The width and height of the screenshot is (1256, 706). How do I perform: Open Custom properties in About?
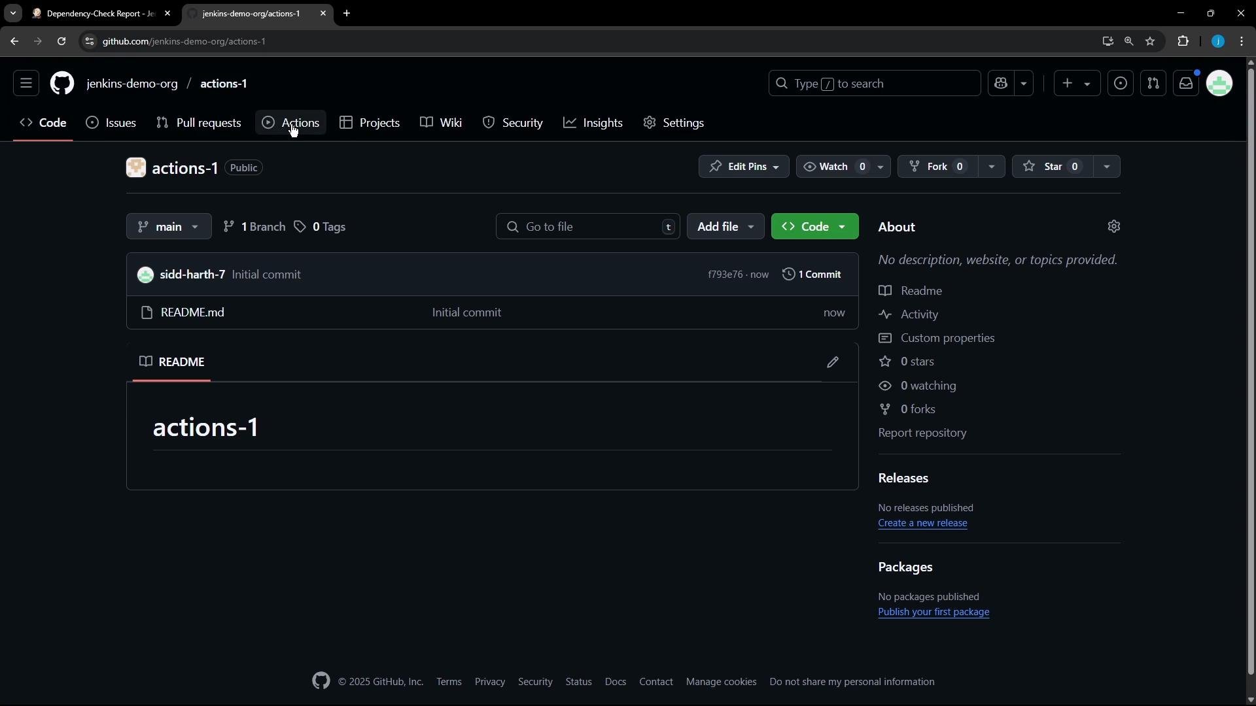(x=937, y=338)
